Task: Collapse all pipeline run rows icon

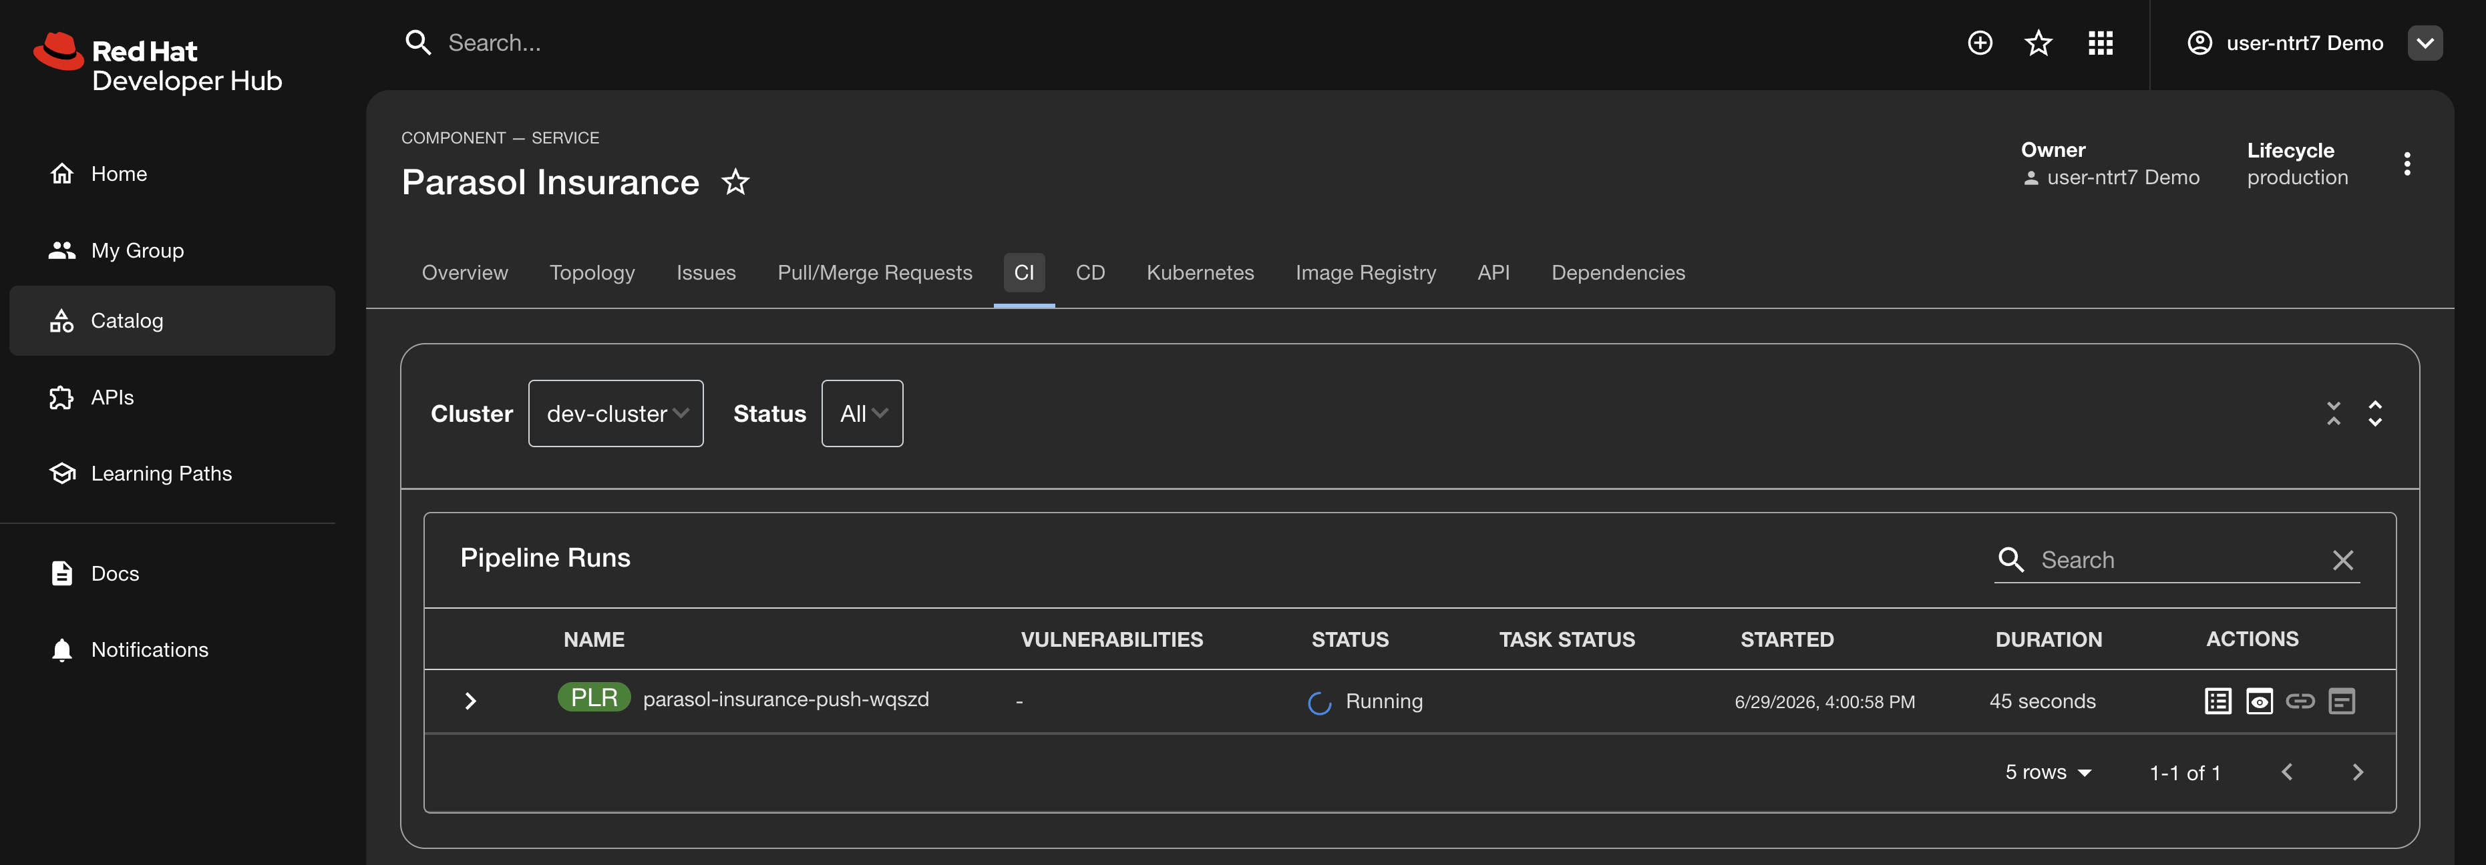Action: point(2334,414)
